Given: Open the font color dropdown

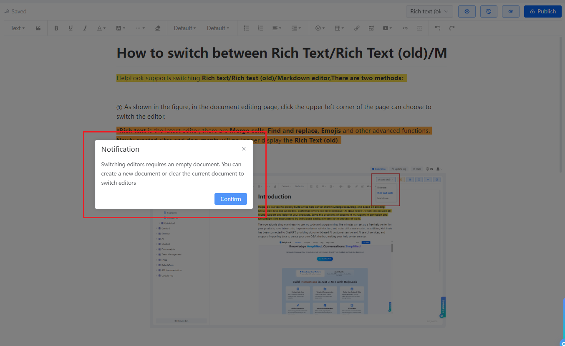Looking at the screenshot, I should tap(100, 28).
